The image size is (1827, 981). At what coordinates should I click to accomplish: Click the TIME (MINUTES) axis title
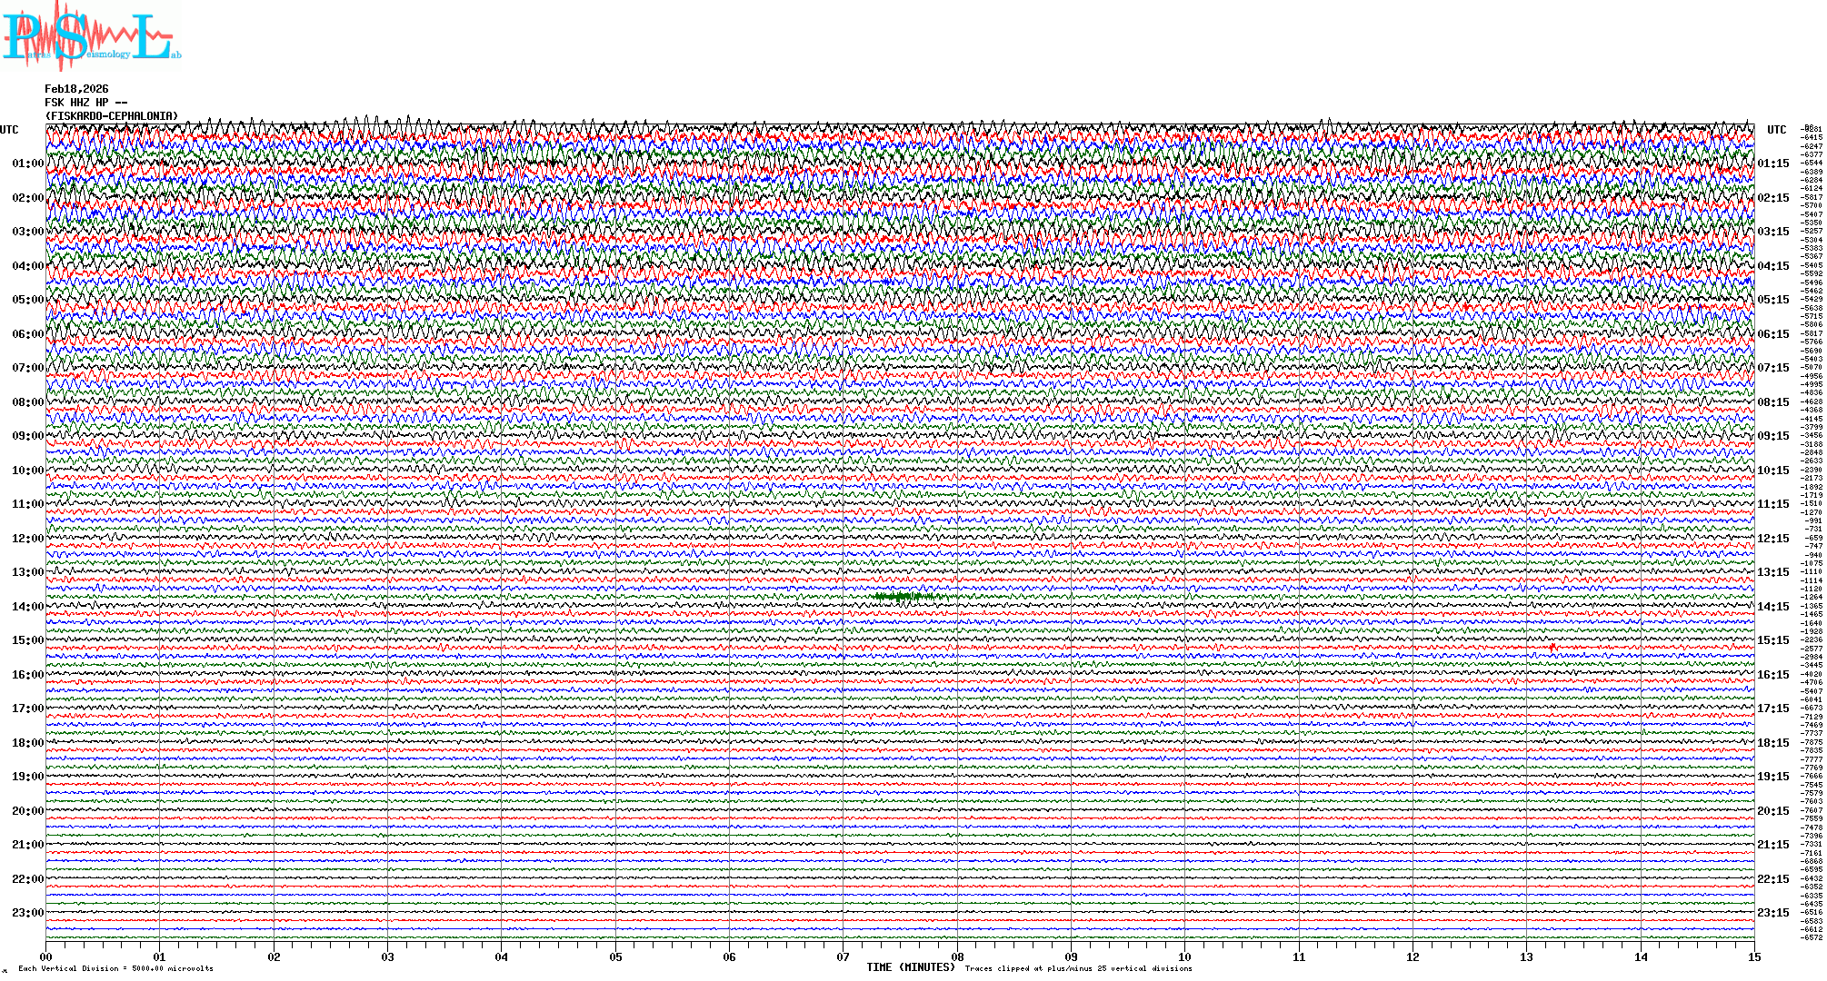911,967
